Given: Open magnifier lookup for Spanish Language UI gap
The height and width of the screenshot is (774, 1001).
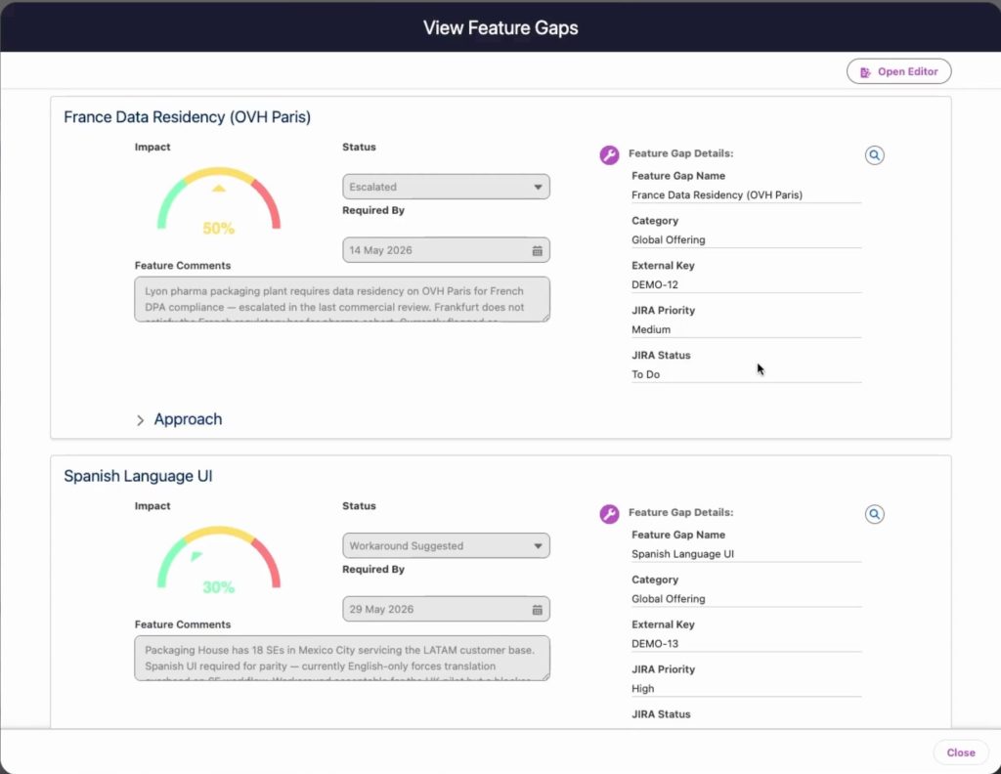Looking at the screenshot, I should pos(874,514).
